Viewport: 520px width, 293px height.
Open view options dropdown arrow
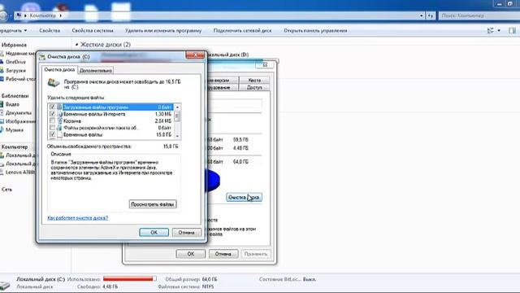point(499,31)
